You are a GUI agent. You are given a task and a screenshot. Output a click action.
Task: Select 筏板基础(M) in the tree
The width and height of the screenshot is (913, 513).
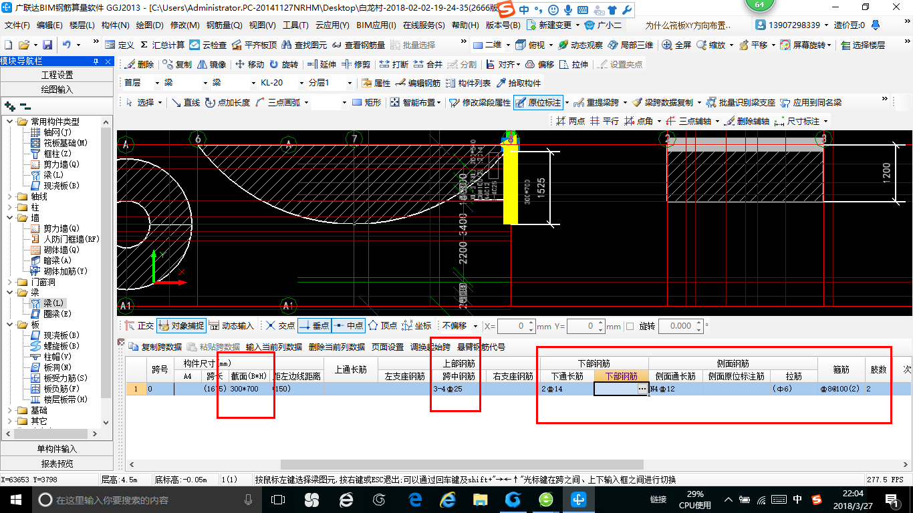pos(59,143)
